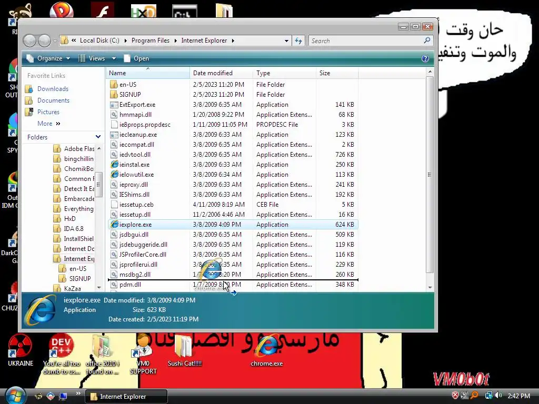Click the hmmapi.dll file icon

[x=114, y=114]
